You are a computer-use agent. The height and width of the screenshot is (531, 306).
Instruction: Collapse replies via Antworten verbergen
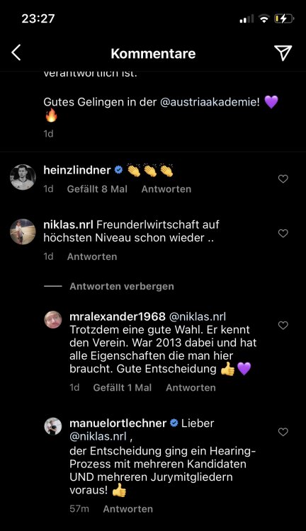tap(122, 287)
